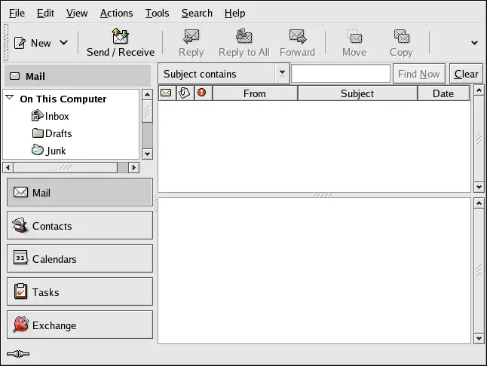This screenshot has width=487, height=366.
Task: Click the Find Now button
Action: (x=418, y=74)
